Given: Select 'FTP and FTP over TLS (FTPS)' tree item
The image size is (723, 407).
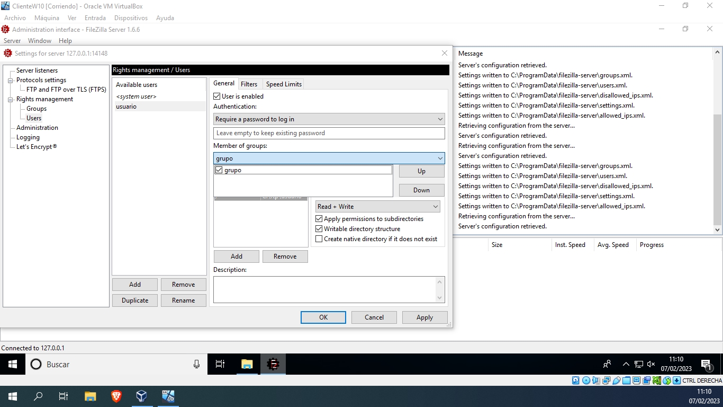Looking at the screenshot, I should [x=66, y=90].
